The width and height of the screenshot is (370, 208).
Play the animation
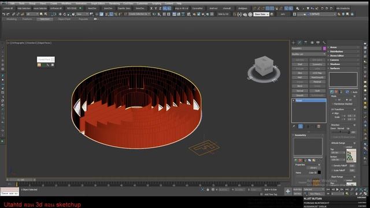(x=338, y=190)
